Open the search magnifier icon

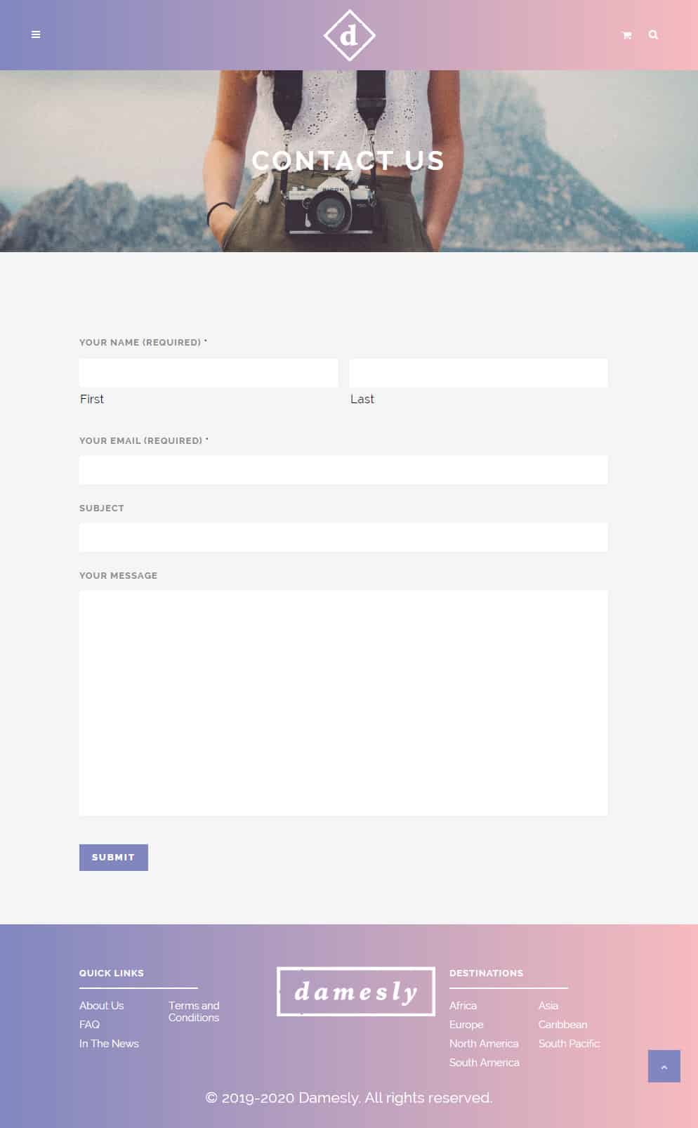point(653,34)
